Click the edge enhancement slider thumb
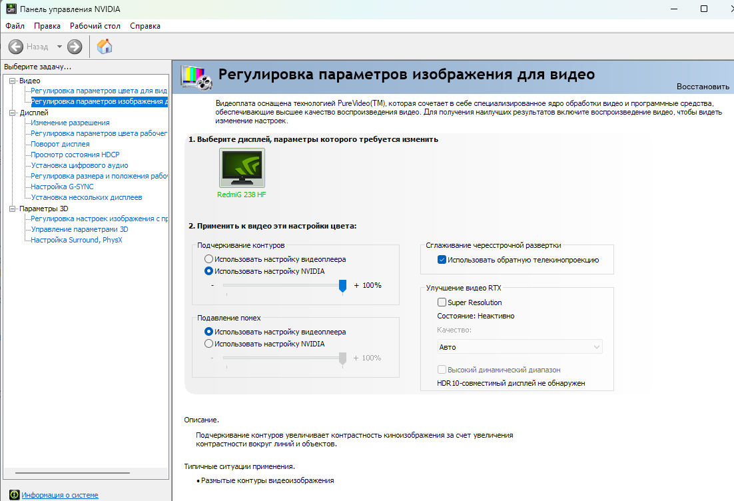This screenshot has width=734, height=501. tap(342, 286)
